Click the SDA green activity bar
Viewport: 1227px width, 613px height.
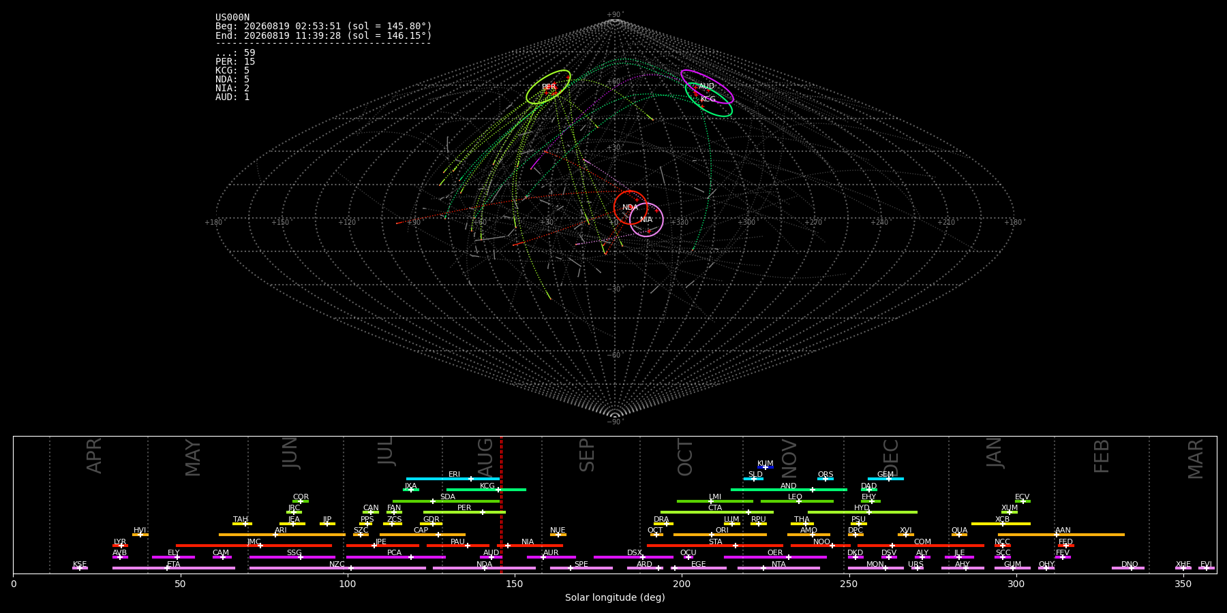pos(446,501)
